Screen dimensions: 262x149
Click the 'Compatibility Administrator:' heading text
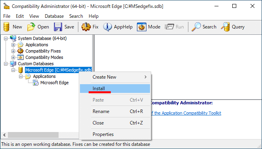[x=182, y=103]
